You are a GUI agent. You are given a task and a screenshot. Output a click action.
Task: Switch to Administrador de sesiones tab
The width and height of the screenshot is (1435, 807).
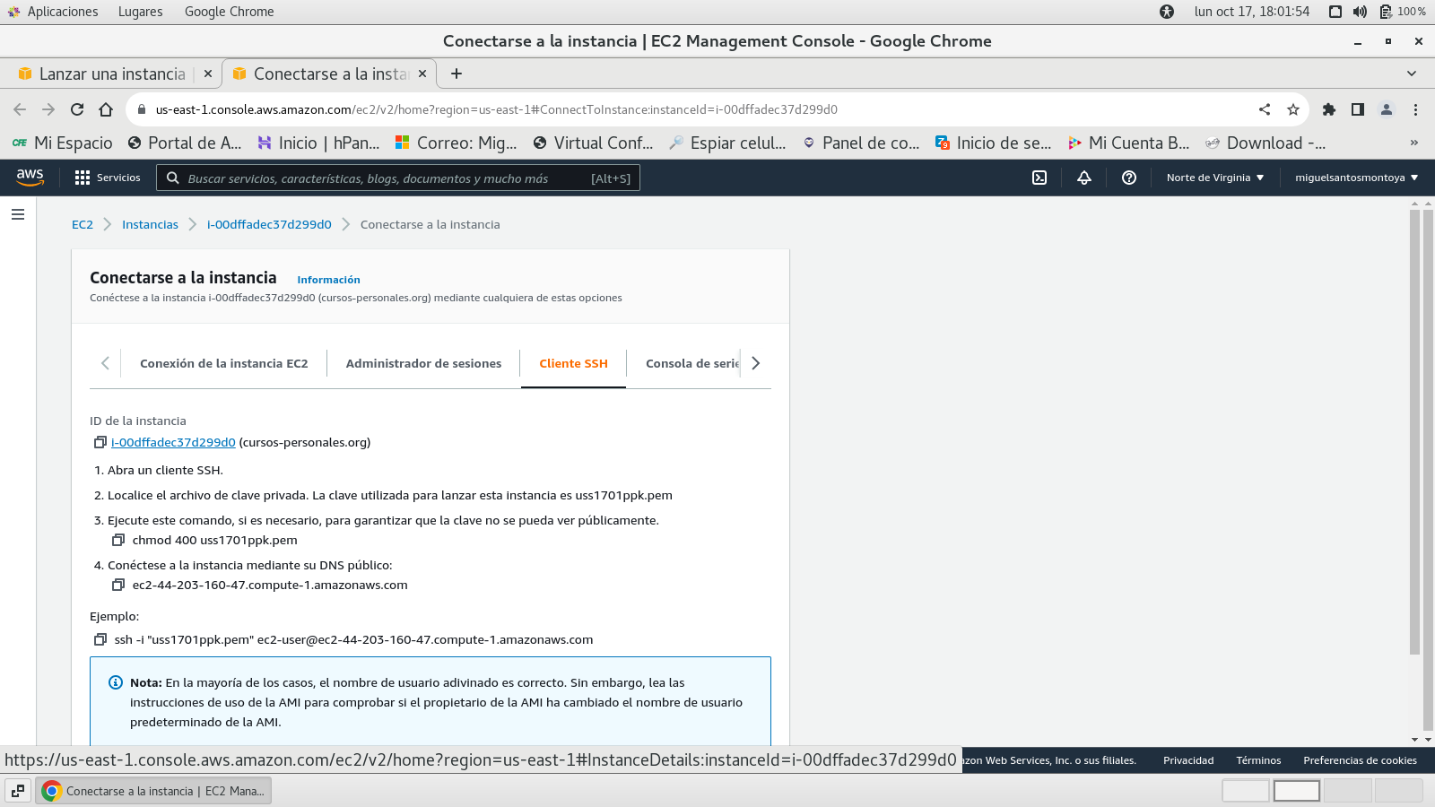423,363
